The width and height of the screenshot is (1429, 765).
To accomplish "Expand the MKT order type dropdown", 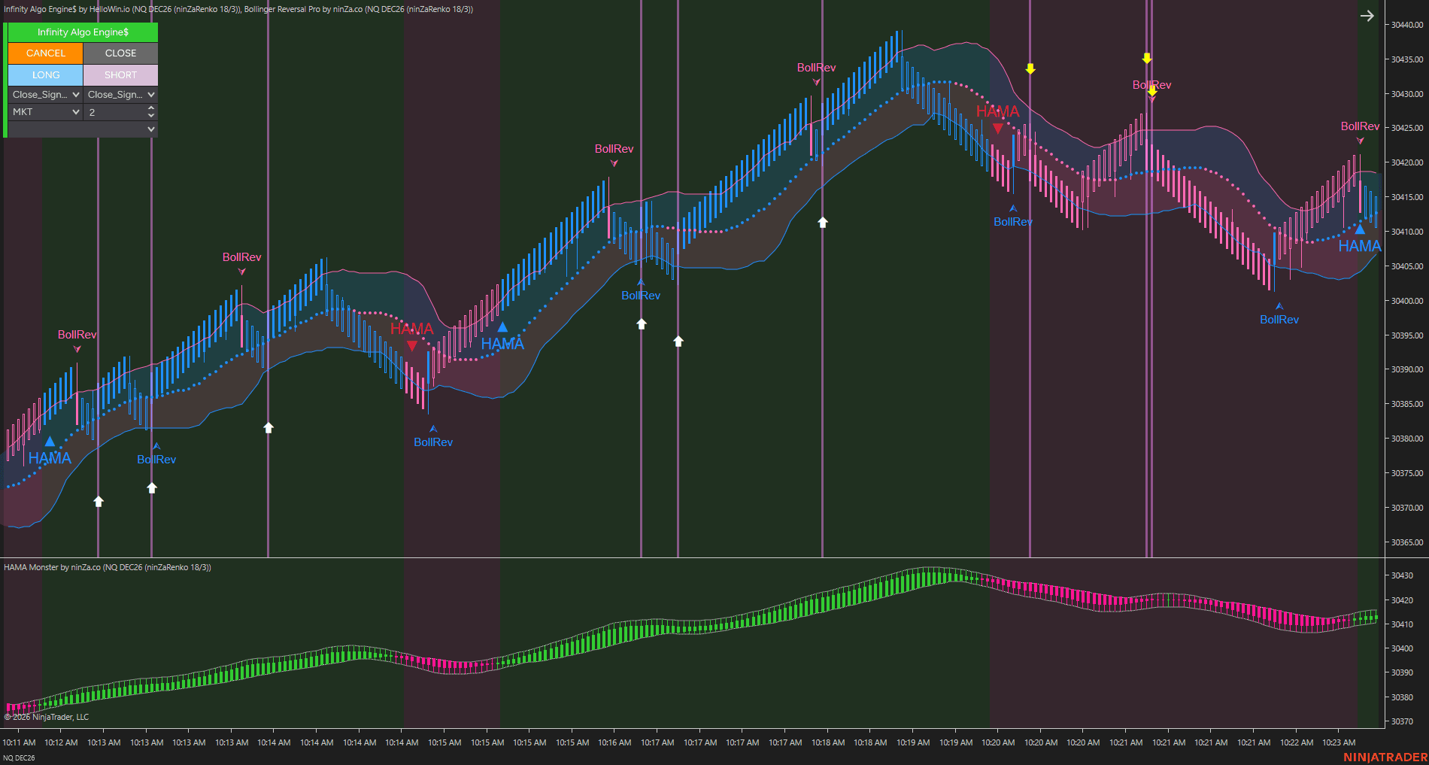I will 45,112.
